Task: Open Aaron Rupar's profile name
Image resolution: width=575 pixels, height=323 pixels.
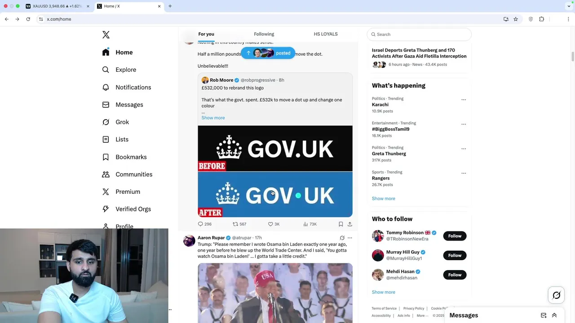Action: pyautogui.click(x=211, y=238)
